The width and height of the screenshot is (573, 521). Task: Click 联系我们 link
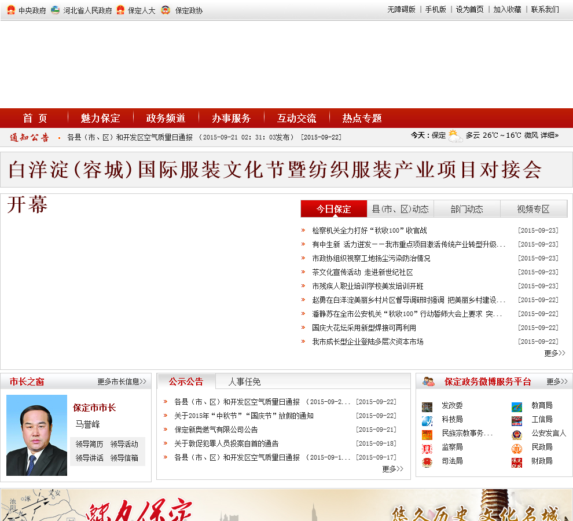click(545, 9)
